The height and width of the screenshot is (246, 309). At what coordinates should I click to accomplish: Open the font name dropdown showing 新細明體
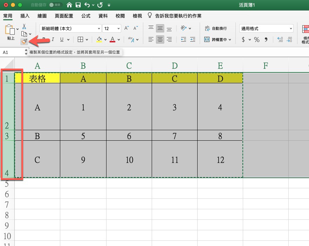pyautogui.click(x=70, y=28)
